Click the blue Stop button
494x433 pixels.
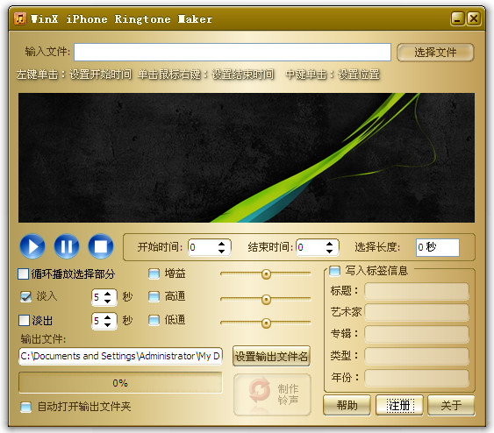point(101,246)
